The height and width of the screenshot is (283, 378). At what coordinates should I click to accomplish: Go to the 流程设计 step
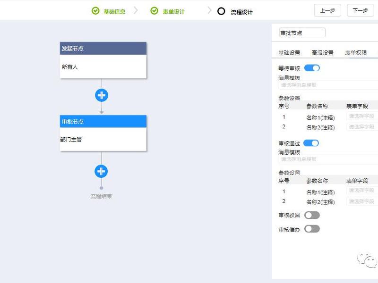coord(242,12)
